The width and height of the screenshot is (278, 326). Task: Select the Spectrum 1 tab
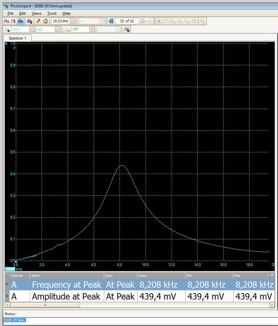(17, 38)
